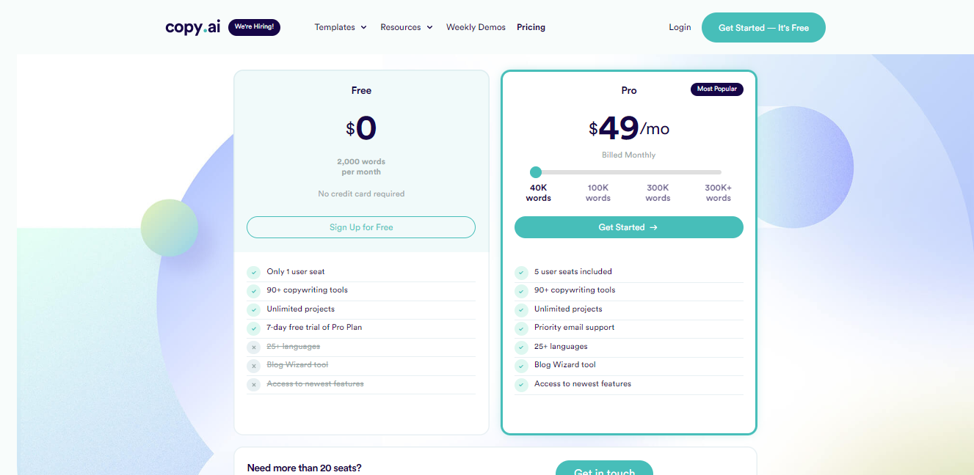Click the Billed Monthly label

(x=629, y=155)
